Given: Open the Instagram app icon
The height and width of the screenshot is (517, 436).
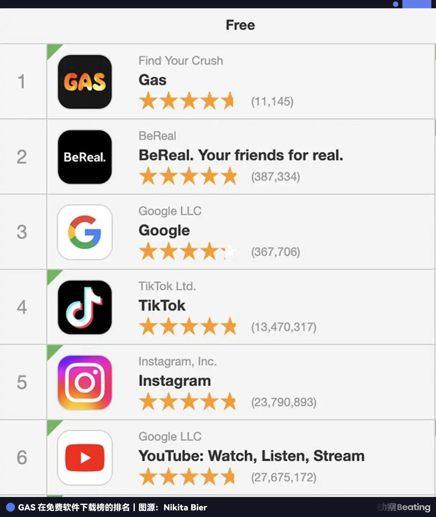Looking at the screenshot, I should (85, 382).
